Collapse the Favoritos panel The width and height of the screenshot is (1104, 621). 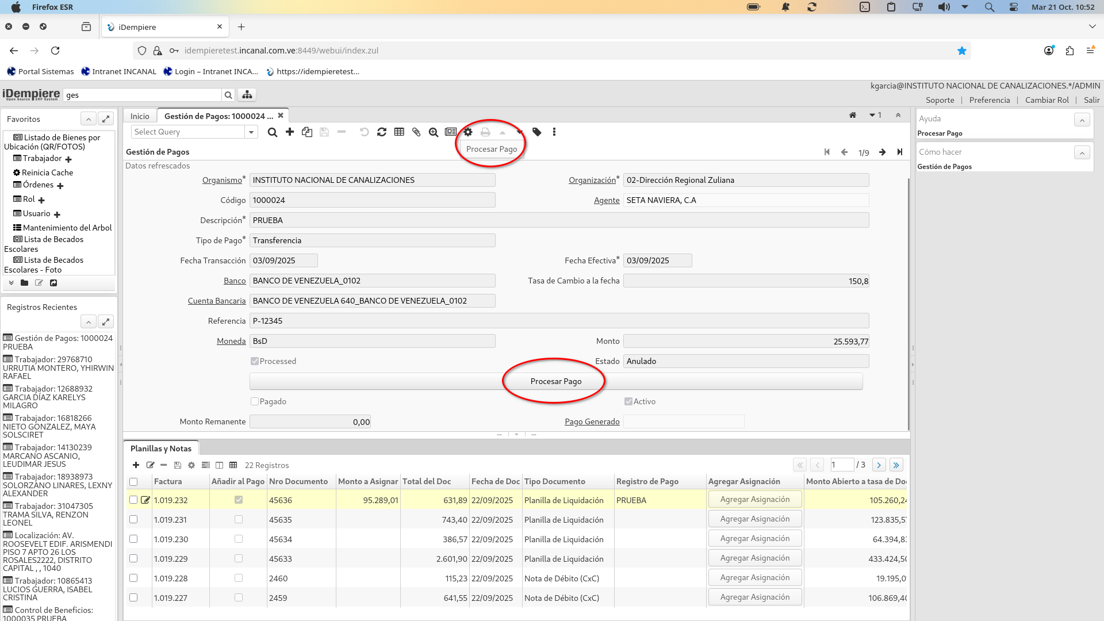pos(88,119)
